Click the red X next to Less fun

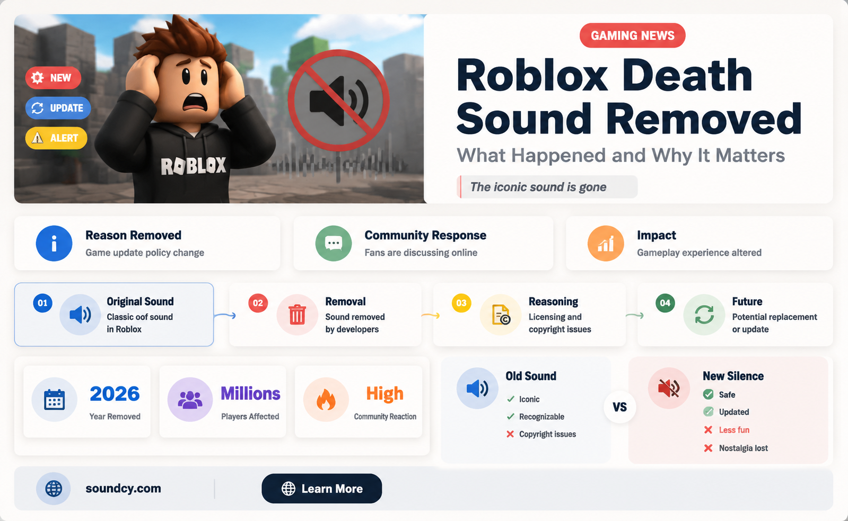point(708,430)
